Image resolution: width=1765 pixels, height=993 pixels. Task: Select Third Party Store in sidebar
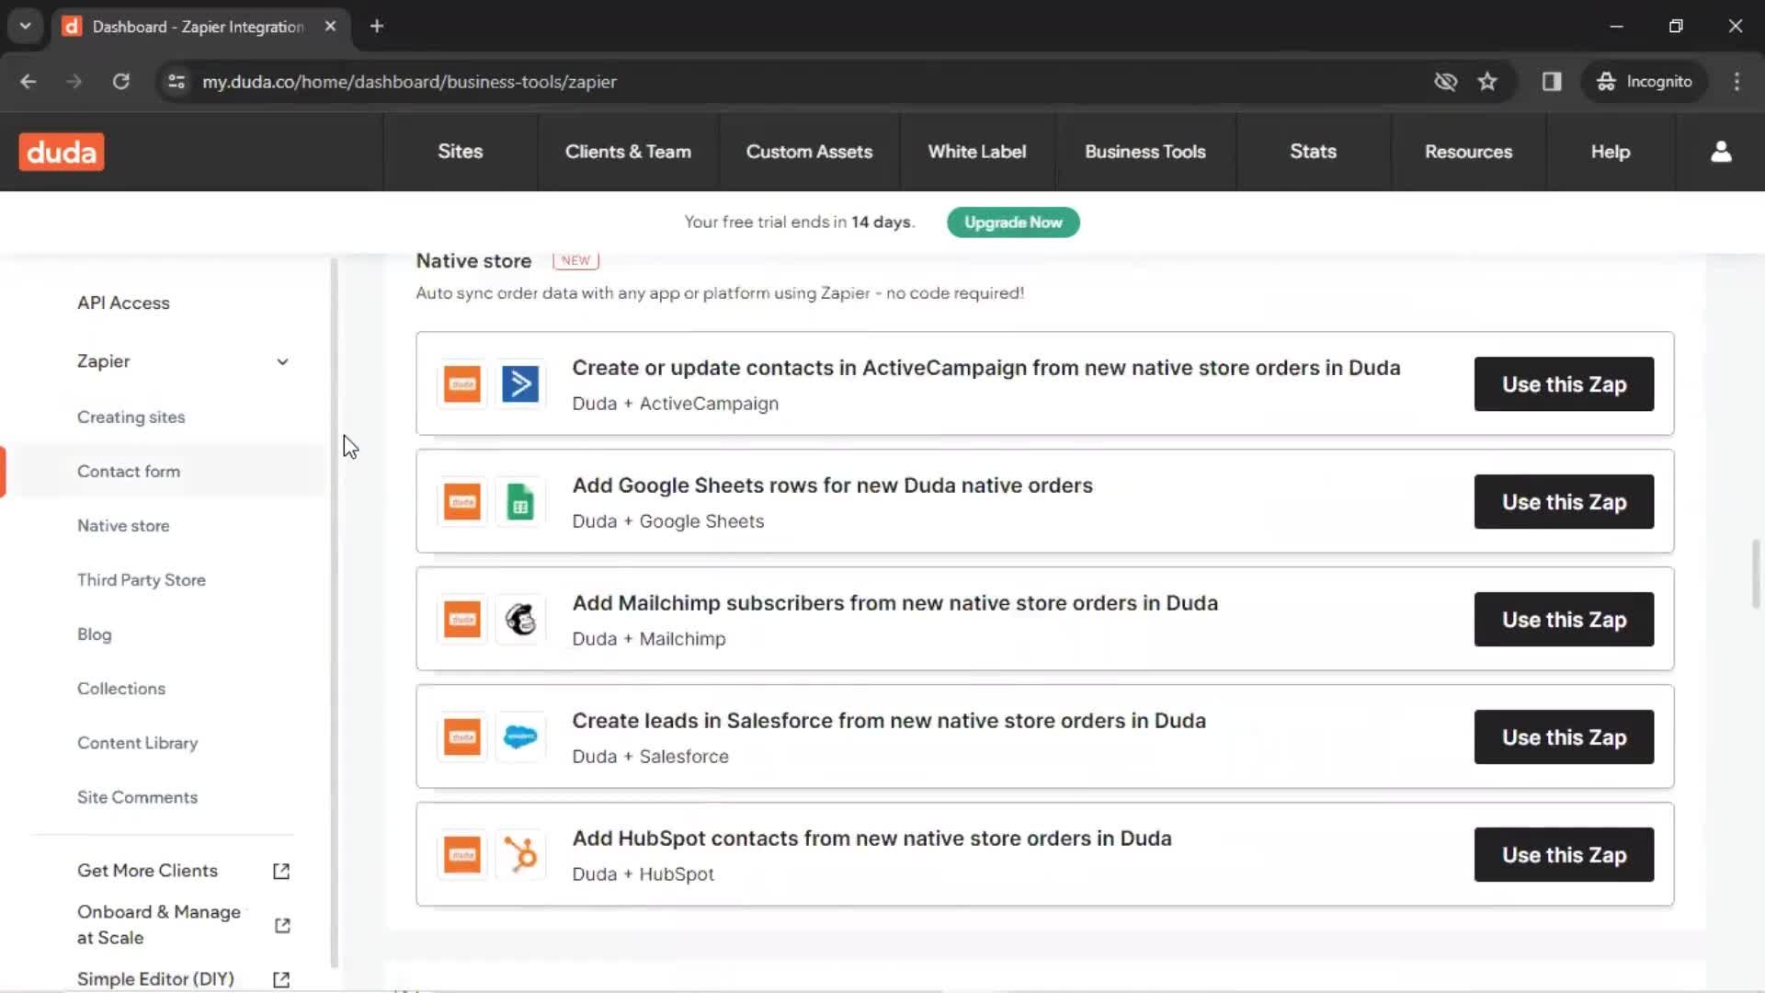[x=142, y=580]
